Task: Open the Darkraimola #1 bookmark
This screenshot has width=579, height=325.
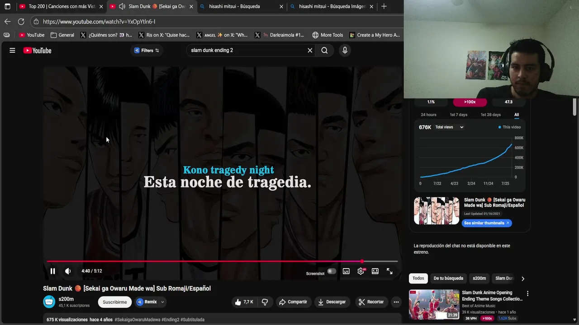Action: pyautogui.click(x=279, y=35)
